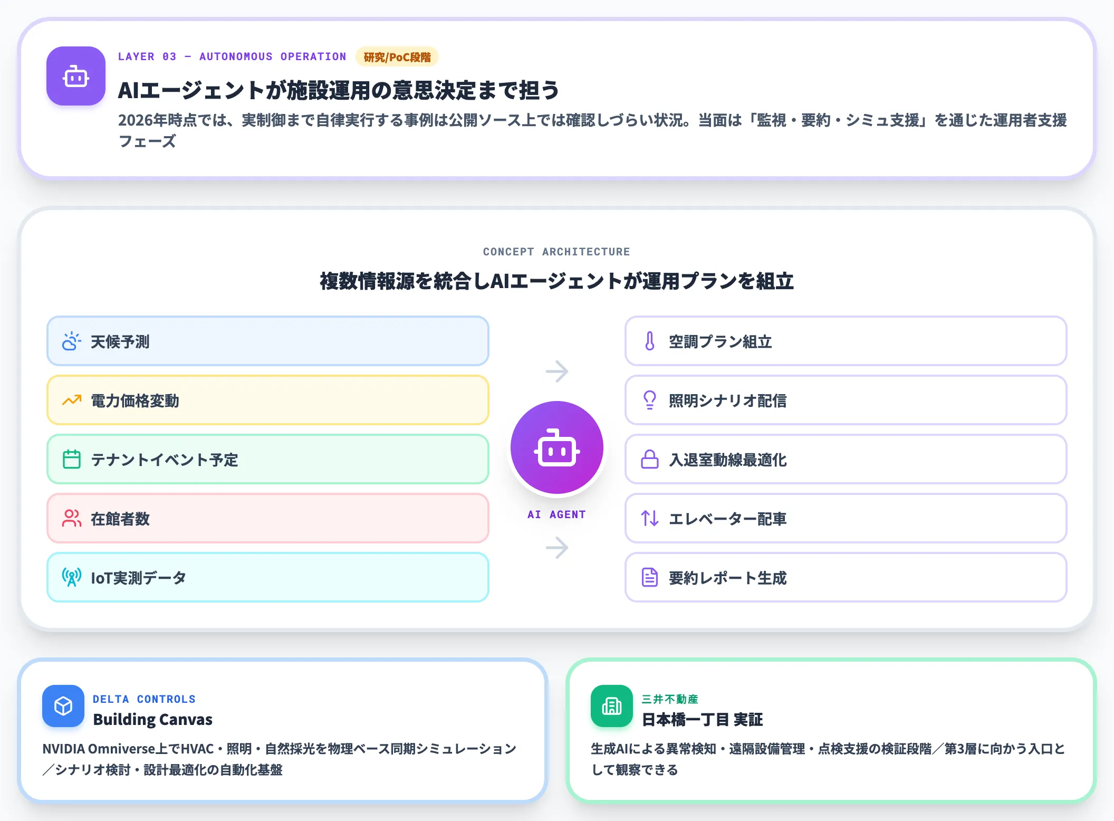The width and height of the screenshot is (1114, 821).
Task: Click the CONCEPT ARCHITECTURE label
Action: click(x=556, y=252)
